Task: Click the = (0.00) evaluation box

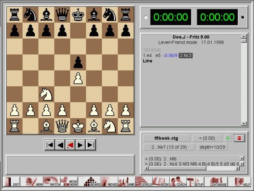Action: click(x=207, y=138)
